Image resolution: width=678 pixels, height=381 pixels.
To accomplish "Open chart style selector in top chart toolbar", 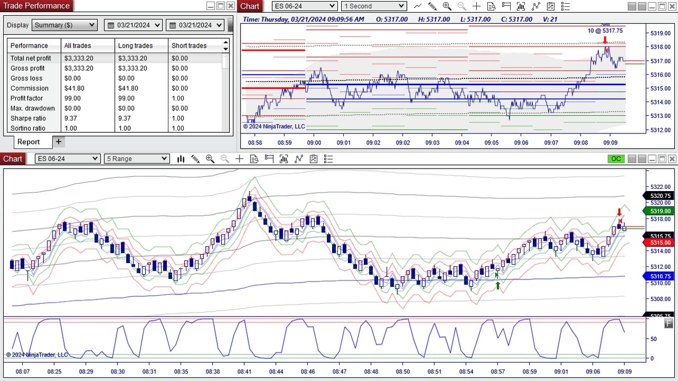I will (418, 6).
